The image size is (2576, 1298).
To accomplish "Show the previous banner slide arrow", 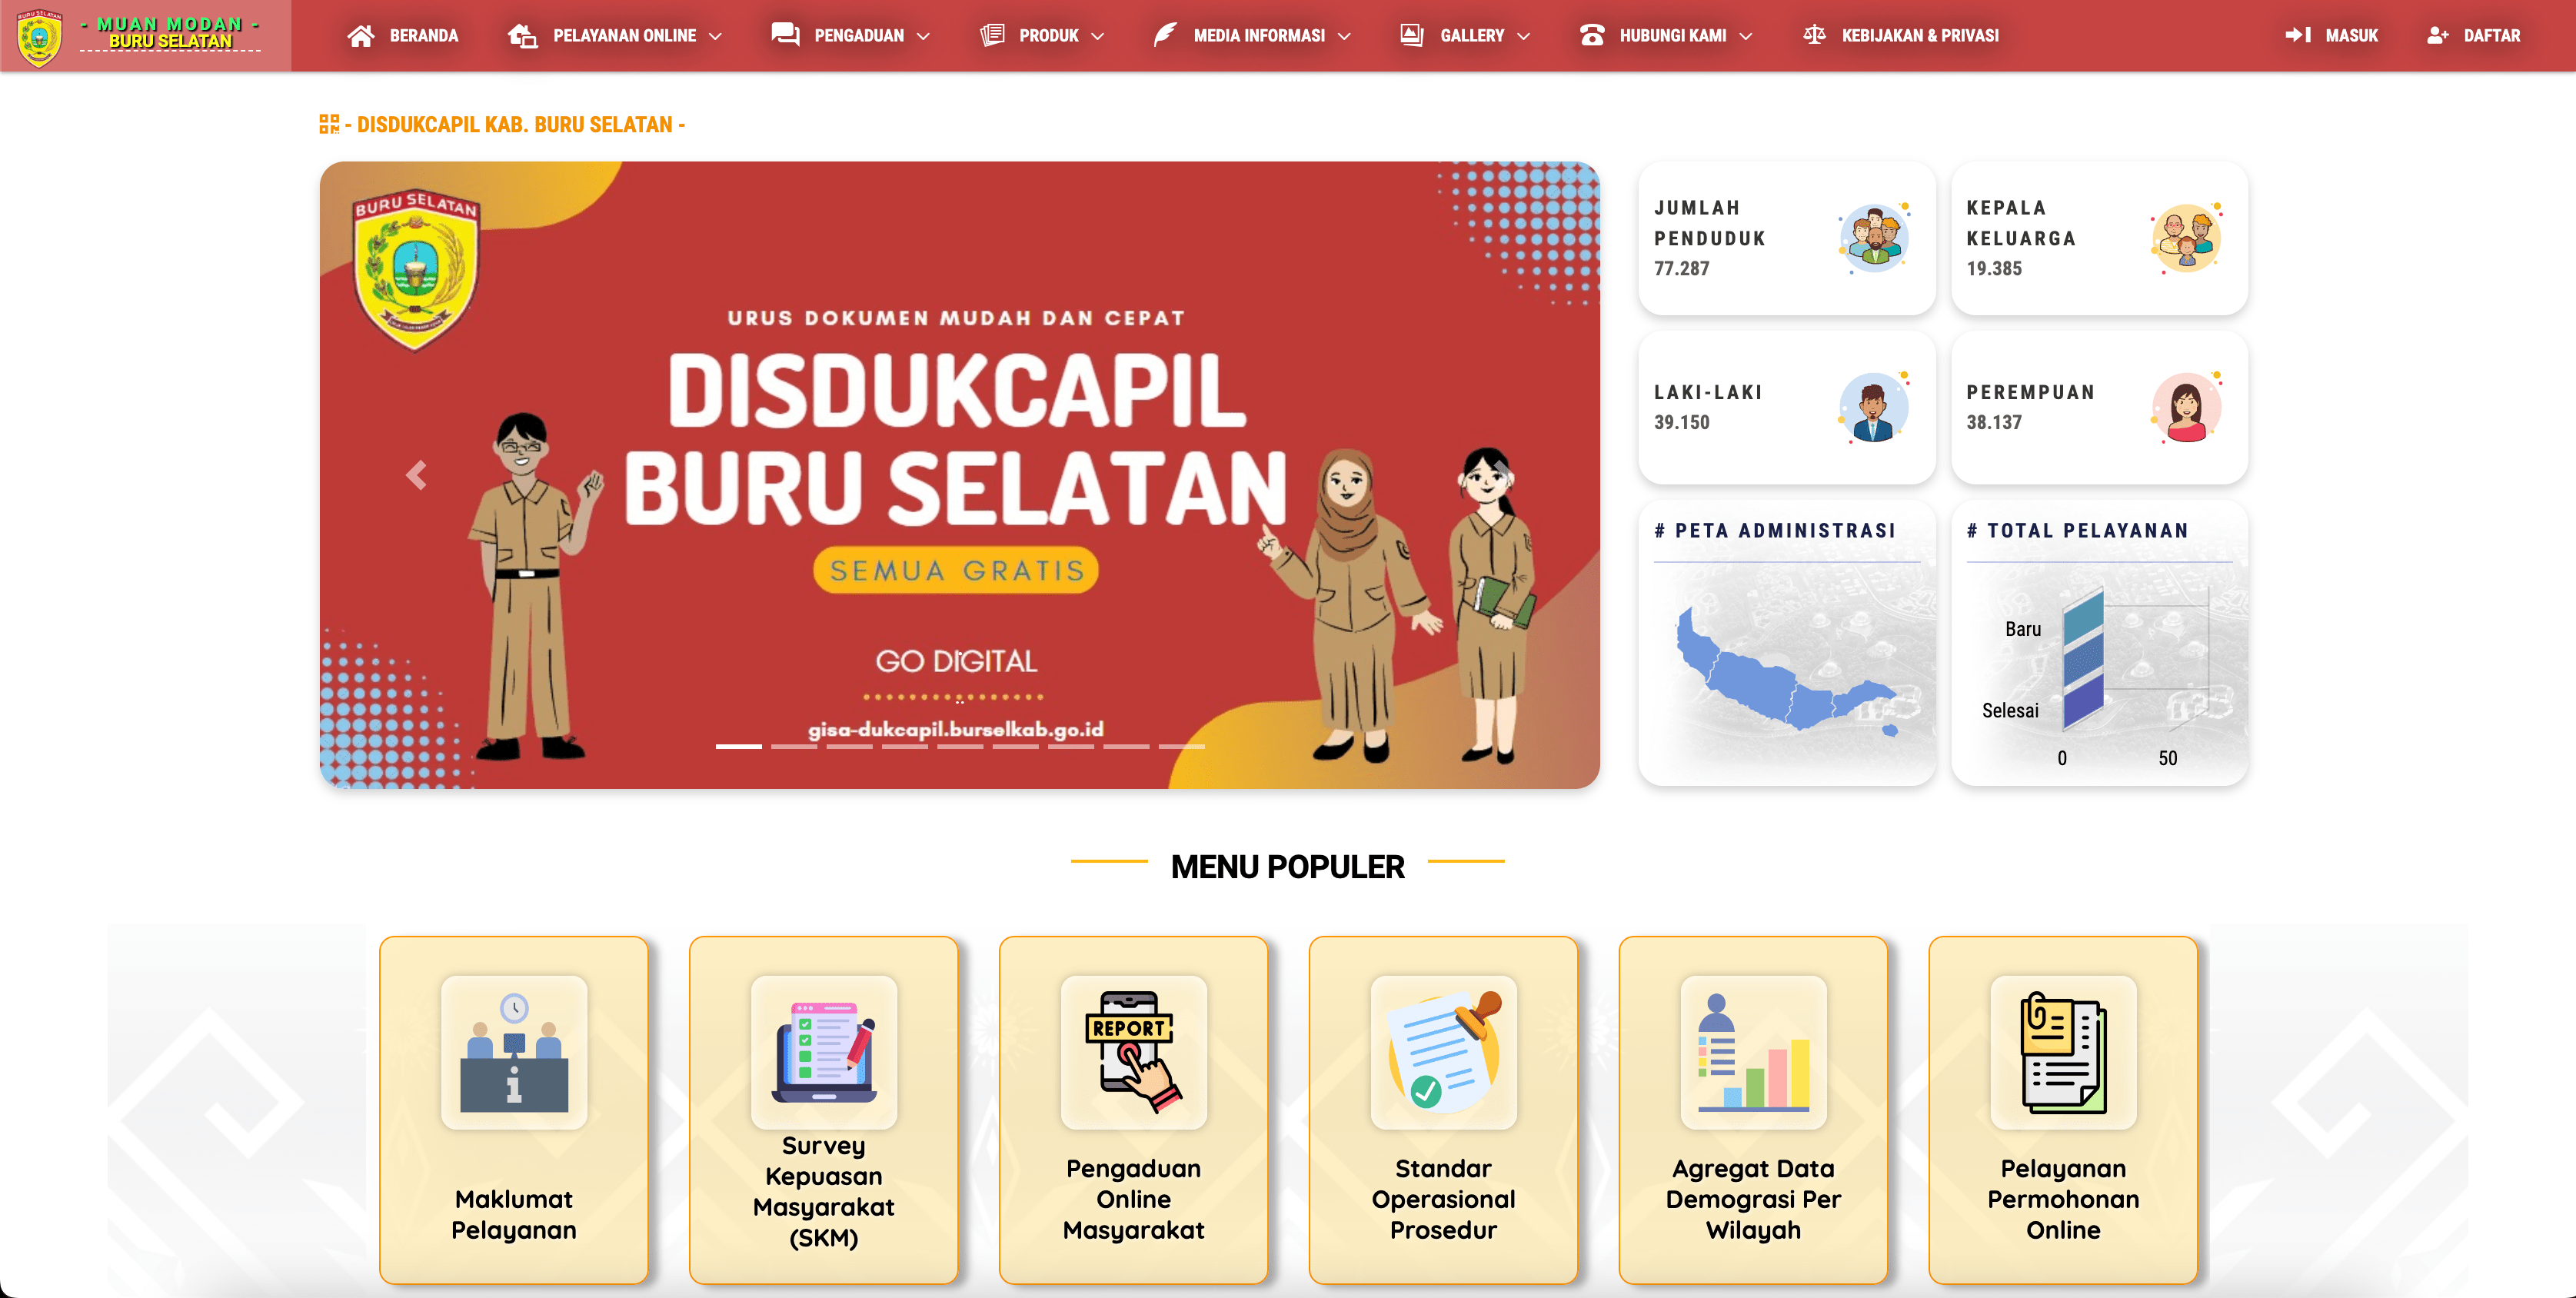I will click(x=417, y=475).
